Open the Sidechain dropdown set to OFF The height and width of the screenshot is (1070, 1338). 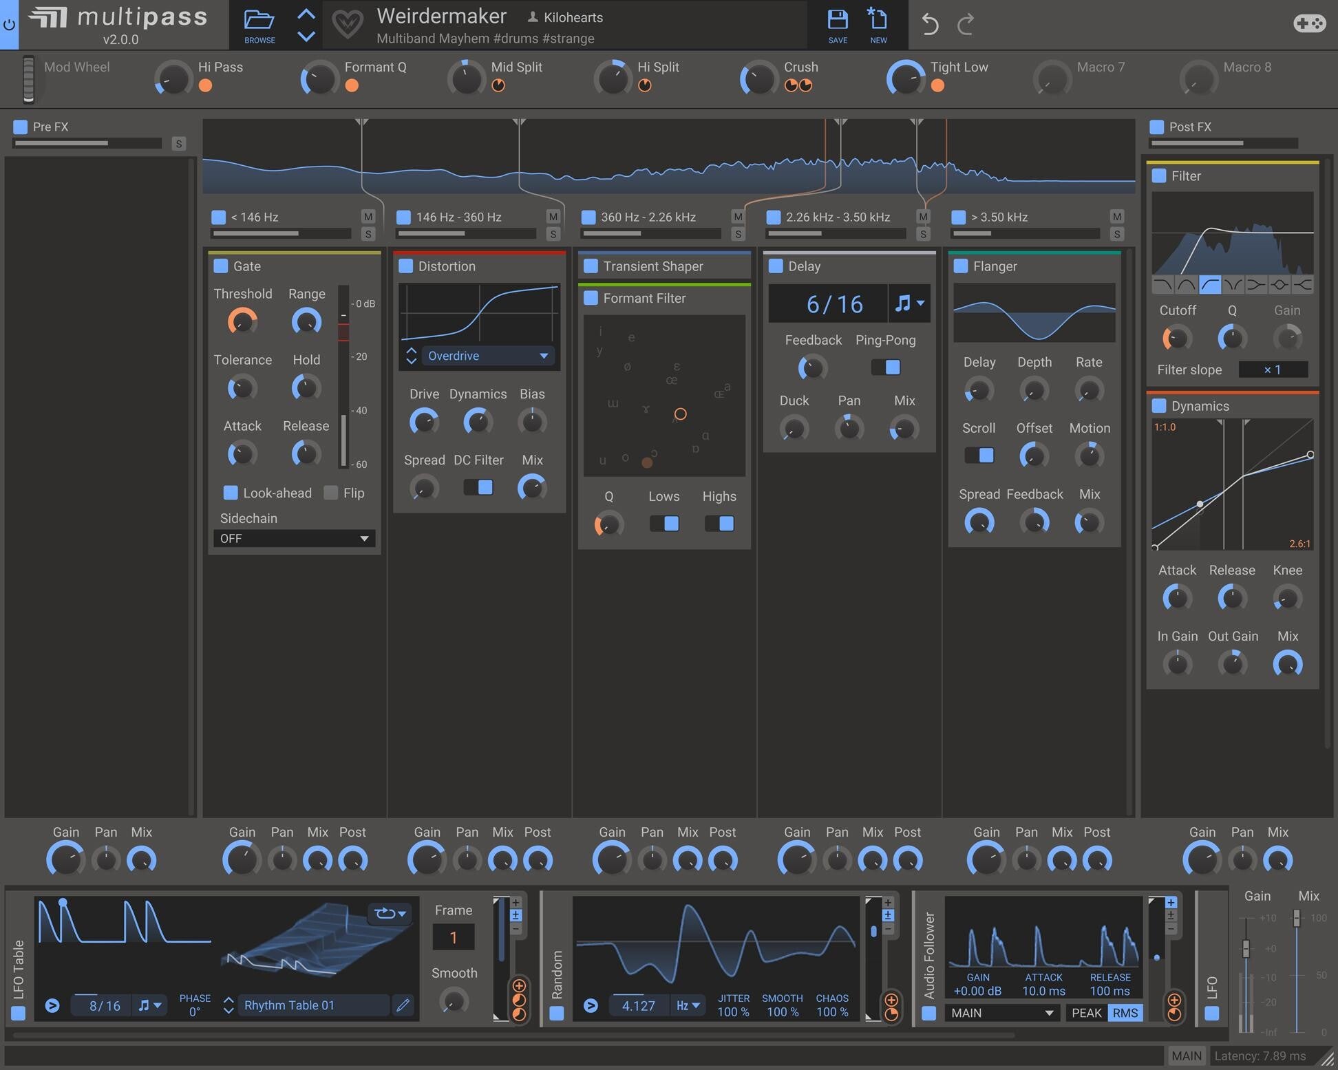coord(294,538)
